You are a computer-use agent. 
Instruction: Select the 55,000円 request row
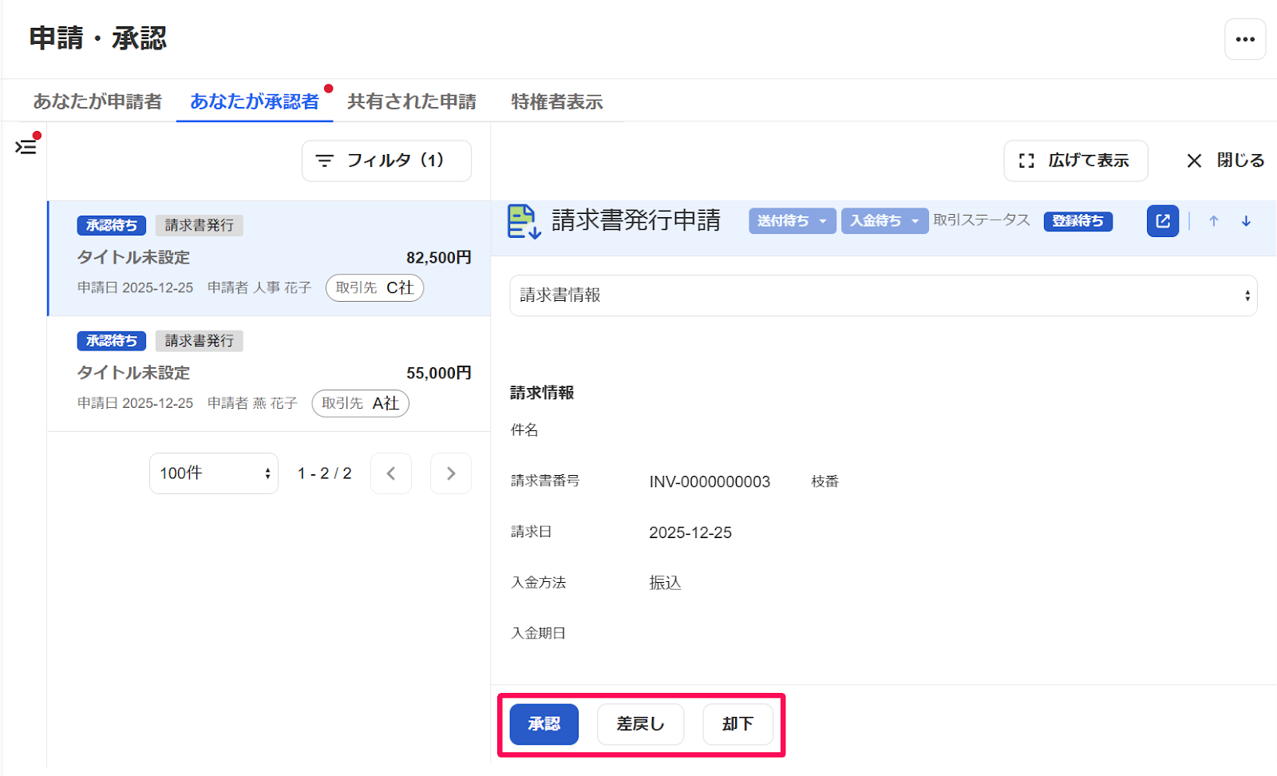point(269,374)
